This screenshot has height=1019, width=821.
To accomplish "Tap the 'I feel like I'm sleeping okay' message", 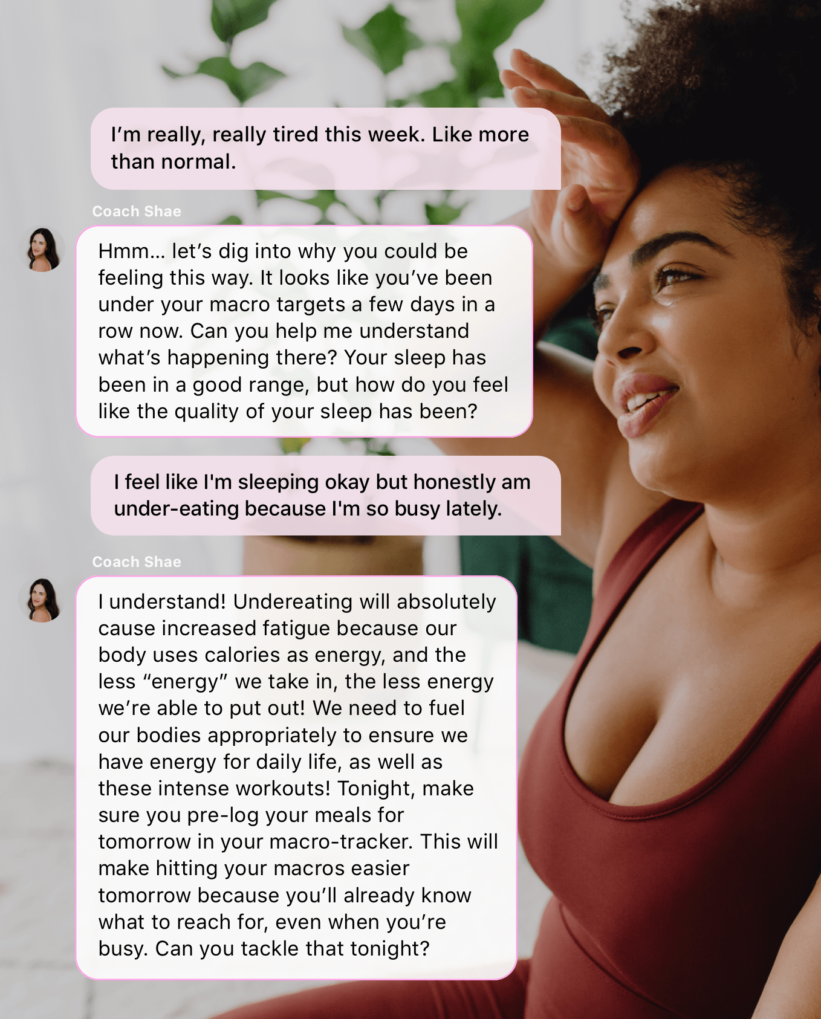I will click(x=326, y=496).
